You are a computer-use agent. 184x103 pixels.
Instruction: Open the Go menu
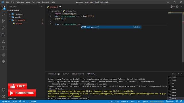point(33,2)
